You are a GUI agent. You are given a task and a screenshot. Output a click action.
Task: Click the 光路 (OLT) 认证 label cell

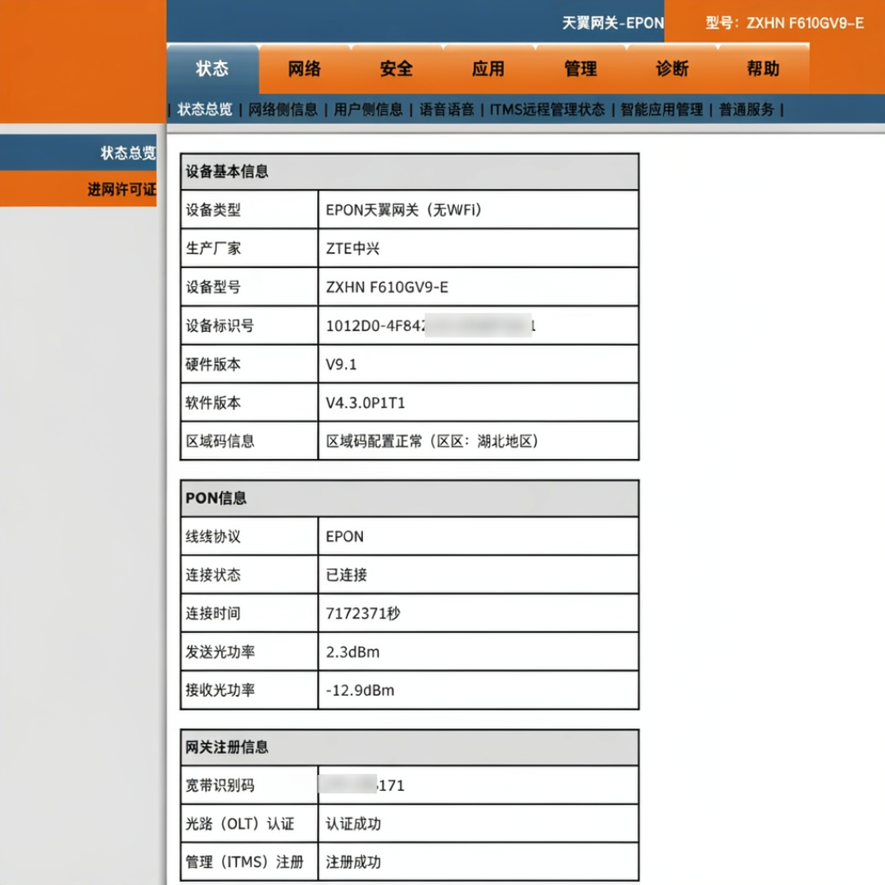[x=249, y=824]
